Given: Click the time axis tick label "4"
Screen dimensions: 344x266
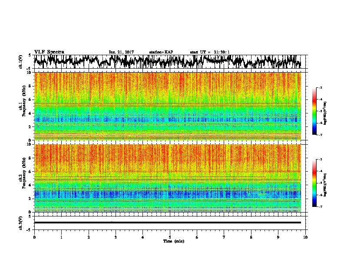Looking at the screenshot, I should pyautogui.click(x=143, y=237).
